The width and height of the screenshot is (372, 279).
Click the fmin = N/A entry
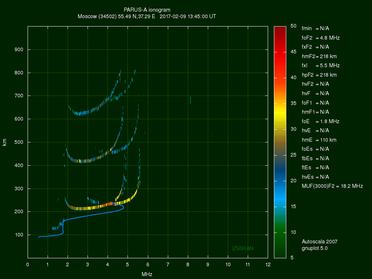pos(315,28)
